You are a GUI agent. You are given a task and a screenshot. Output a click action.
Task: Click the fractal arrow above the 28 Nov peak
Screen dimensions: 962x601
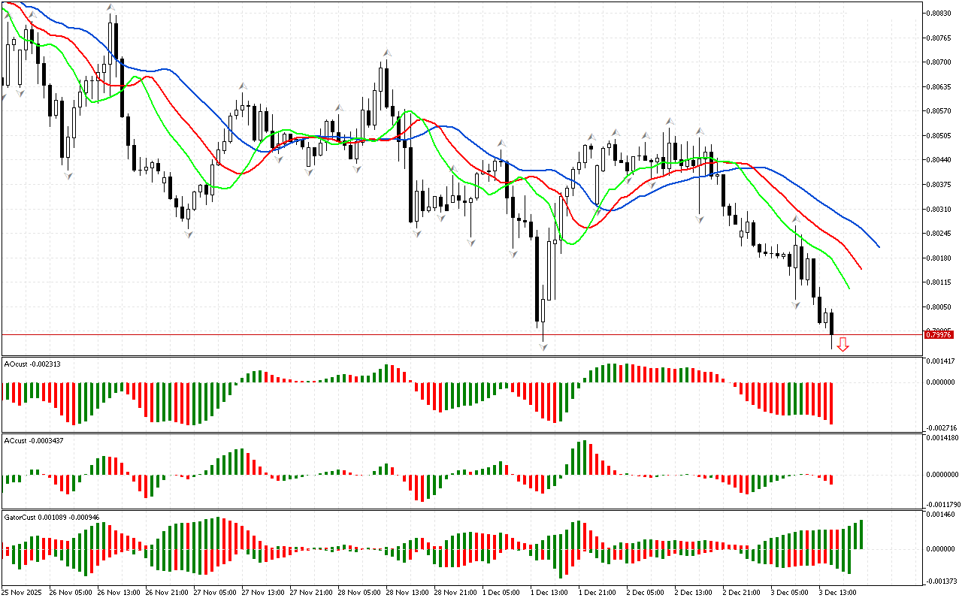click(387, 53)
